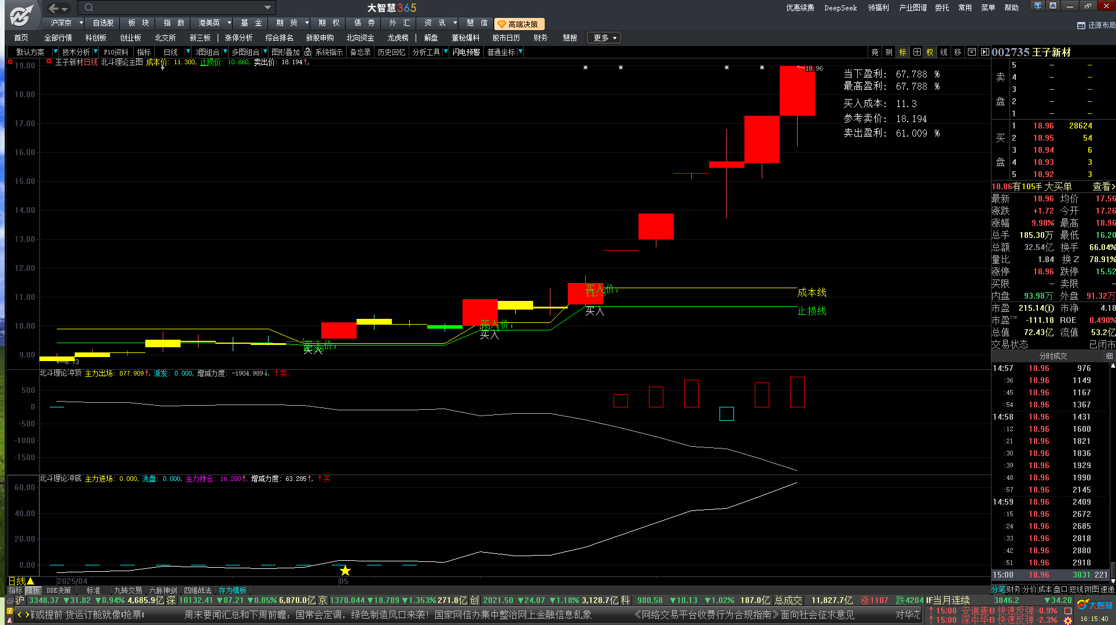Click the small window icon left of 沪
The width and height of the screenshot is (1116, 625).
10,601
